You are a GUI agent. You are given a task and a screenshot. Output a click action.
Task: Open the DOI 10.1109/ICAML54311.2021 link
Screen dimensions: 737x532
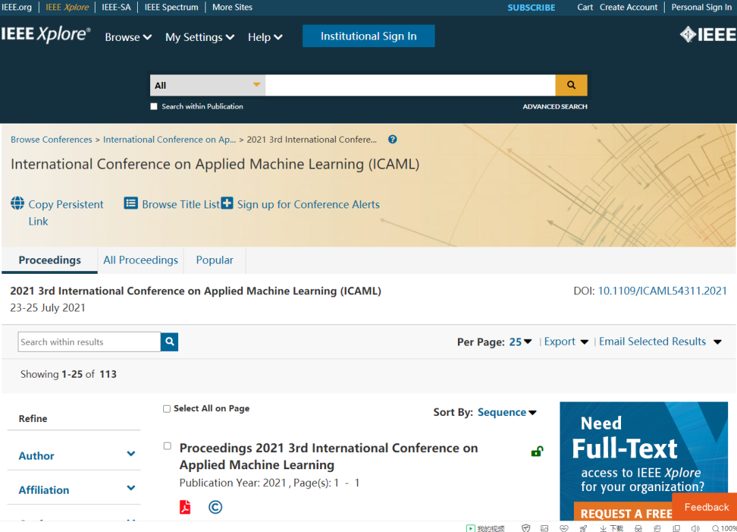coord(662,291)
